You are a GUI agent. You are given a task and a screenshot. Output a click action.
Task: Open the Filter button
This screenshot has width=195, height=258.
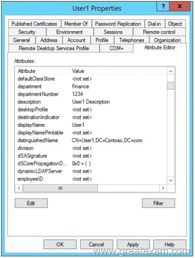click(158, 203)
